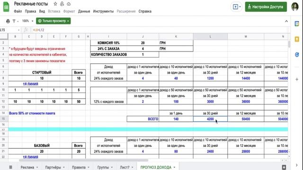
Task: Open the Вид menu
Action: point(42,11)
